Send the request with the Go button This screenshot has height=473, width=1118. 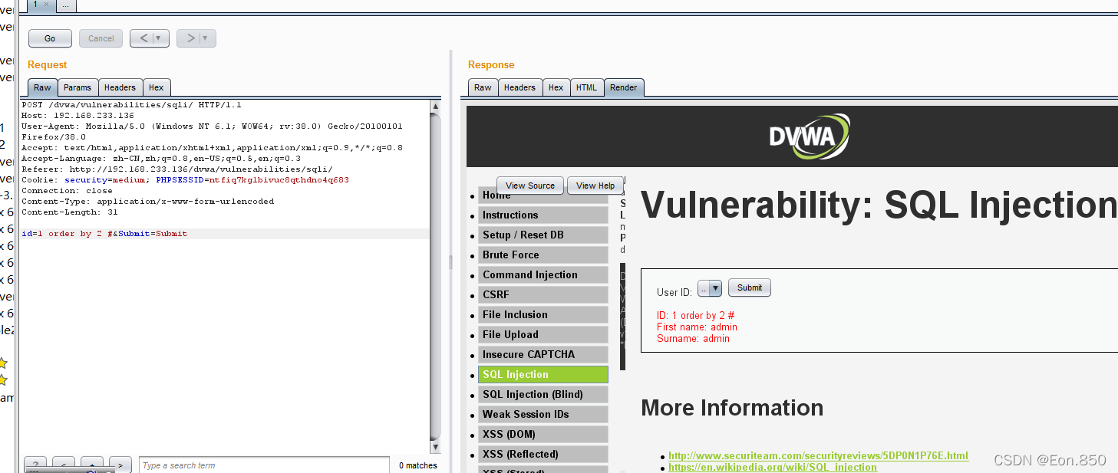click(50, 38)
